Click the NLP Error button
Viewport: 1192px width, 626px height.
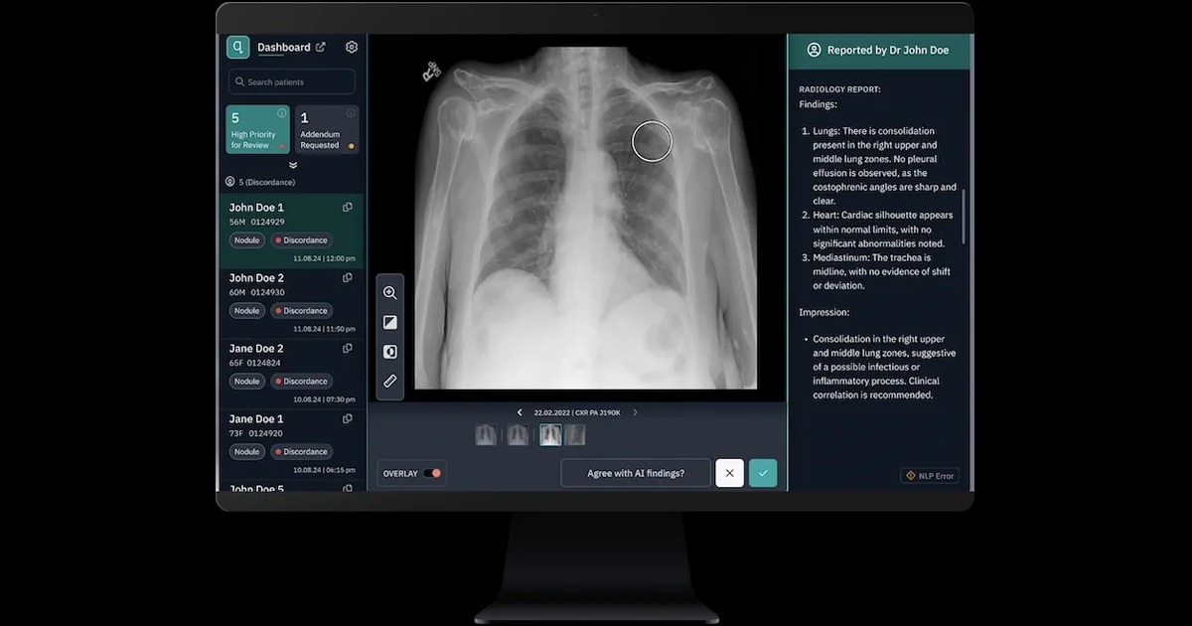point(930,476)
